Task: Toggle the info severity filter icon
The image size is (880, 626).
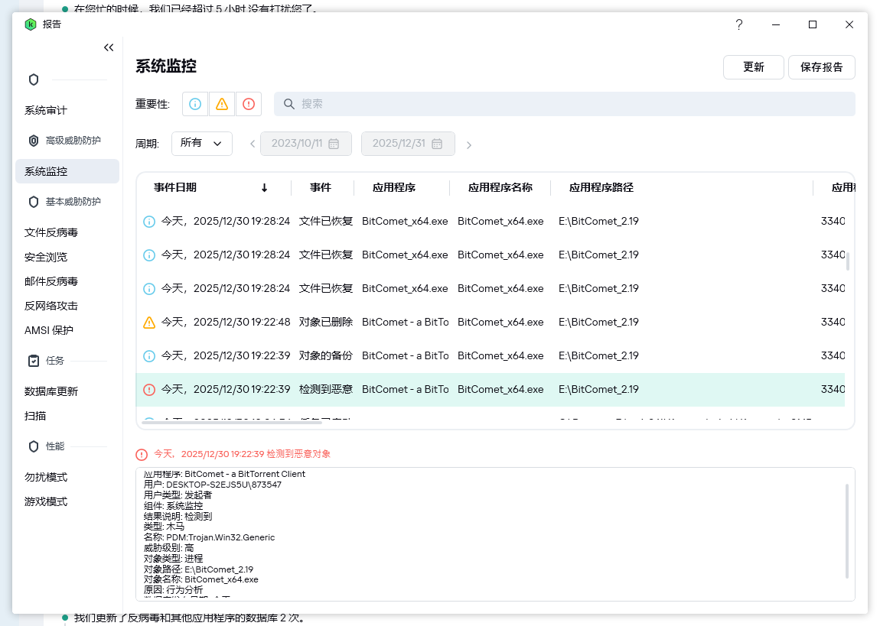Action: 195,104
